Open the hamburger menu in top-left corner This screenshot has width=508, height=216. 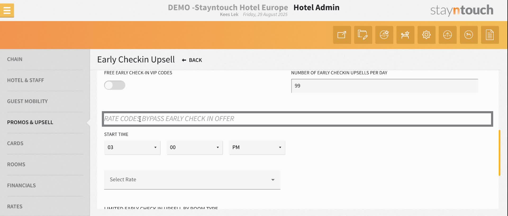tap(7, 10)
